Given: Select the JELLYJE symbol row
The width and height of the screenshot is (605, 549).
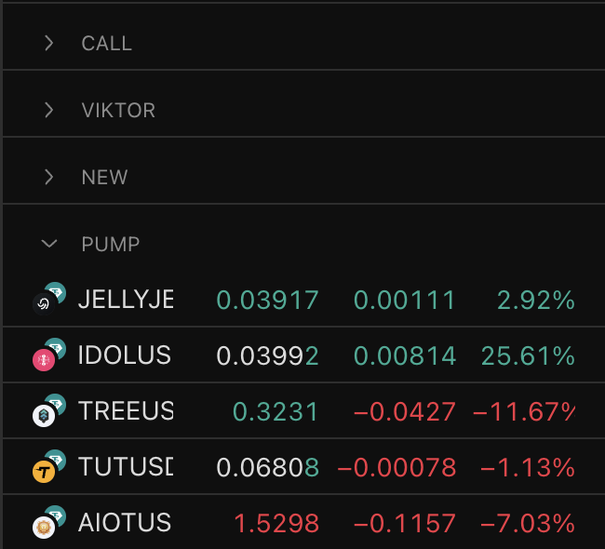Looking at the screenshot, I should pos(126,300).
